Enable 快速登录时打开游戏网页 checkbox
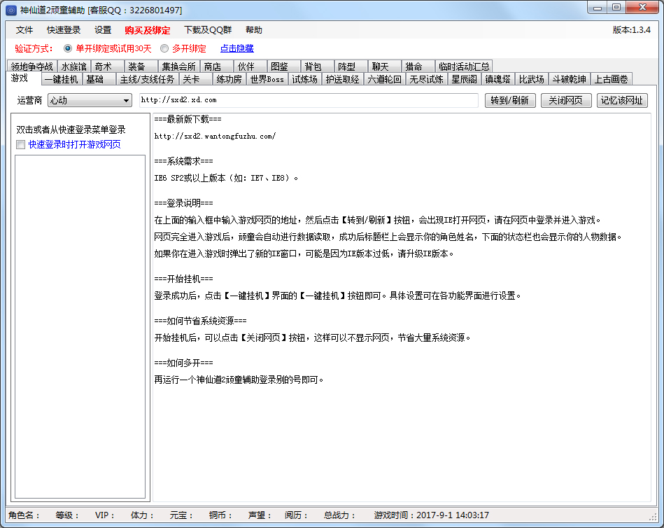 (x=21, y=144)
